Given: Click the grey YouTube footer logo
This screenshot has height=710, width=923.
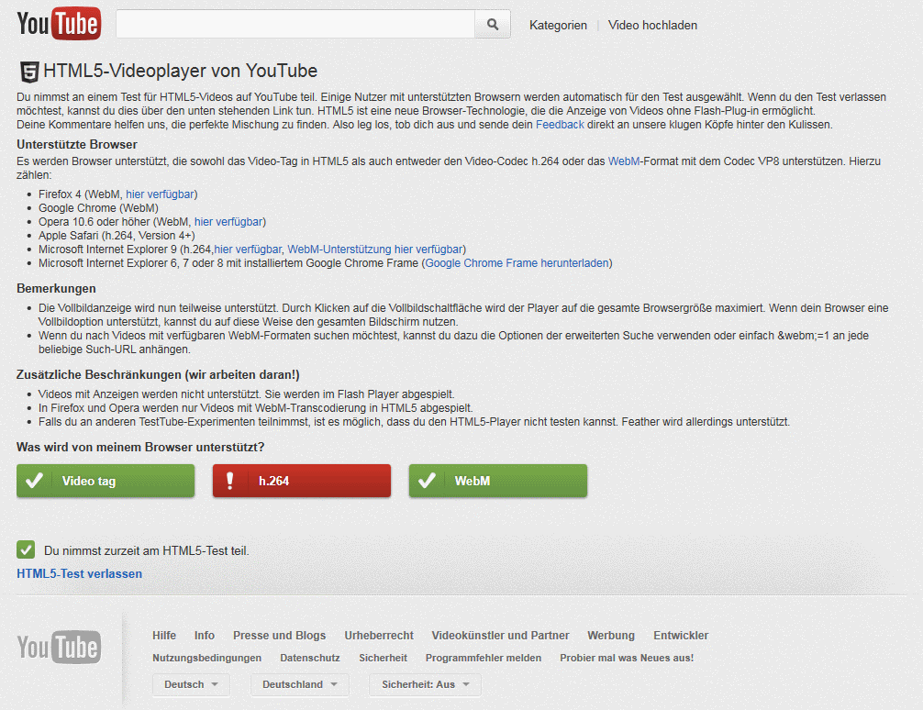Looking at the screenshot, I should click(x=59, y=647).
